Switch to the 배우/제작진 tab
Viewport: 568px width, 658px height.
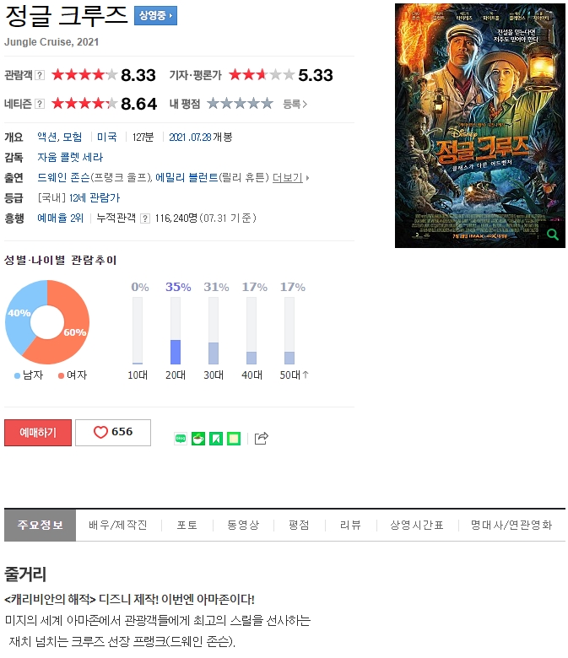pyautogui.click(x=118, y=525)
